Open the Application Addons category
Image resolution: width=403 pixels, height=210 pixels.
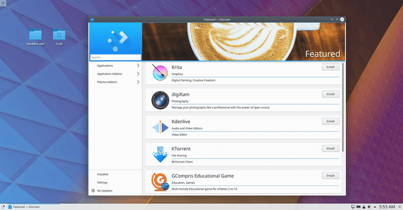click(x=115, y=74)
